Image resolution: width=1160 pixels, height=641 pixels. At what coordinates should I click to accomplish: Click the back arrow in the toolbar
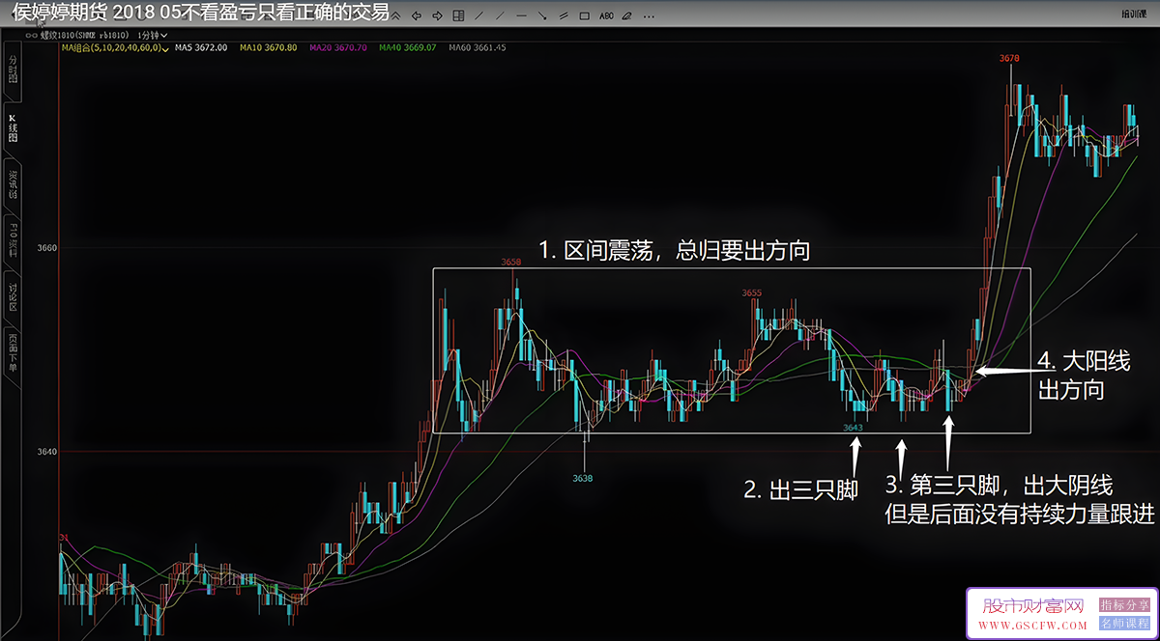[x=417, y=15]
